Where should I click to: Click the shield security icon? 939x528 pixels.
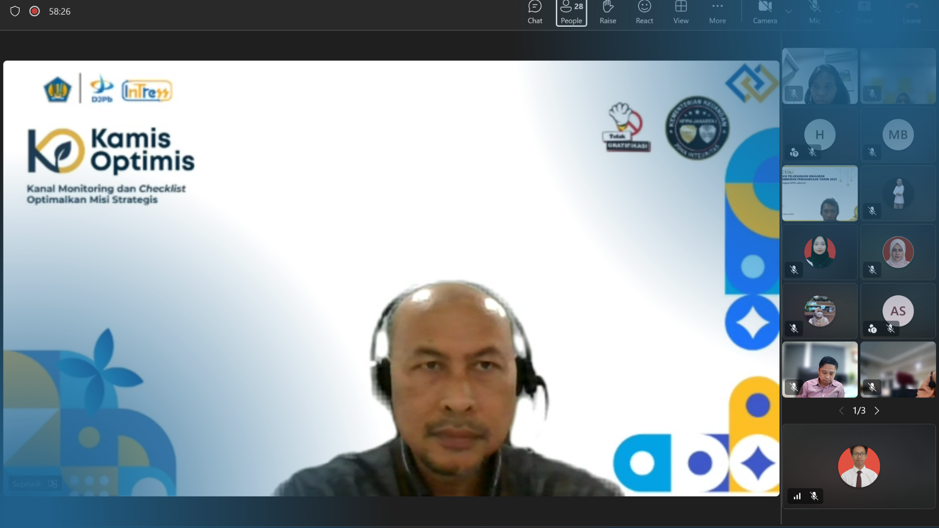point(15,11)
